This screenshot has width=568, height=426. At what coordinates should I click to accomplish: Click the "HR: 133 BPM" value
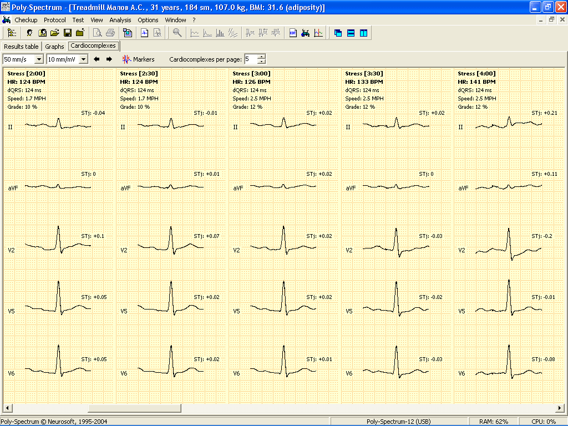click(364, 82)
